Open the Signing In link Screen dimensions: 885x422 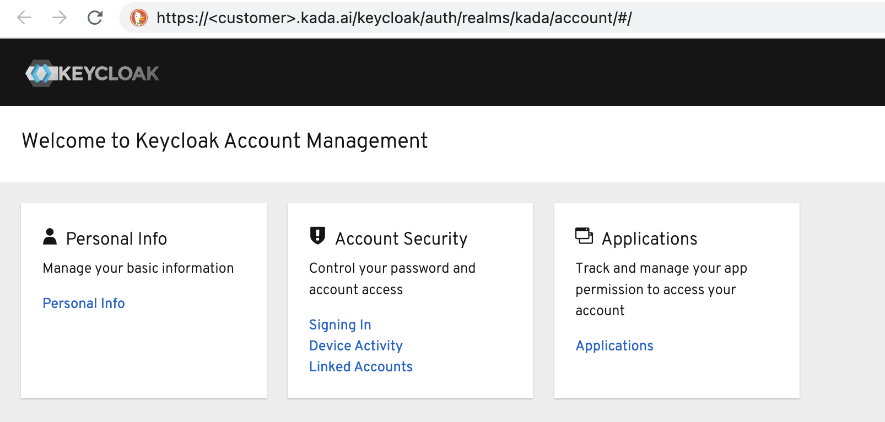click(340, 325)
